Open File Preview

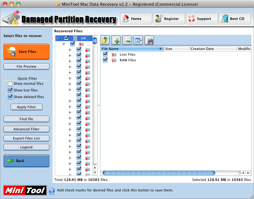click(x=26, y=66)
